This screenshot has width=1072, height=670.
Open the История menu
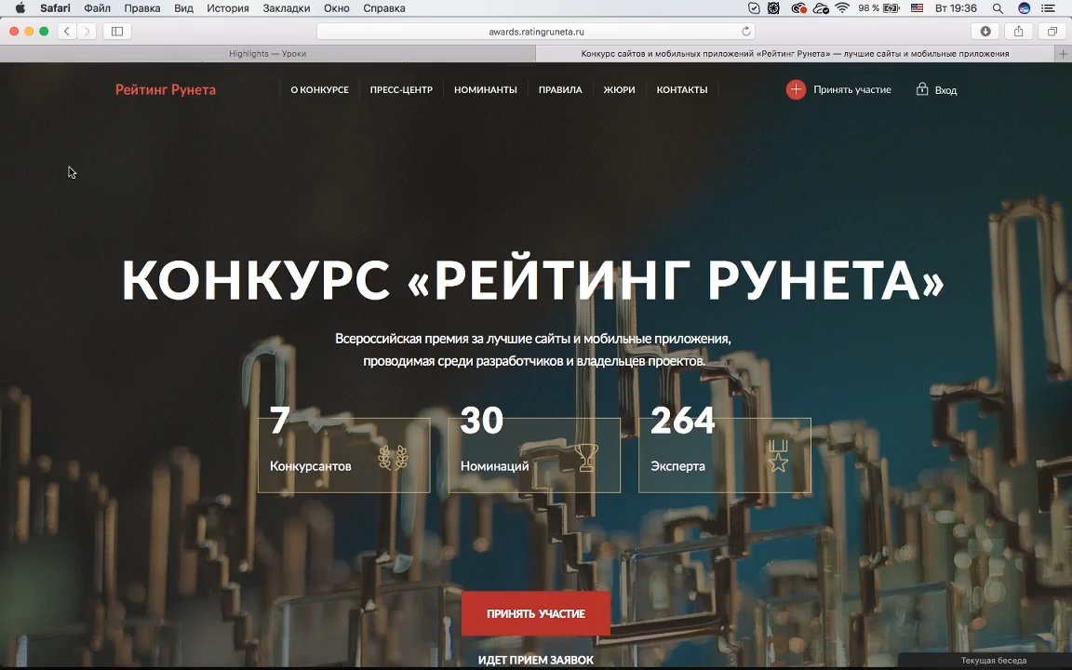(228, 8)
